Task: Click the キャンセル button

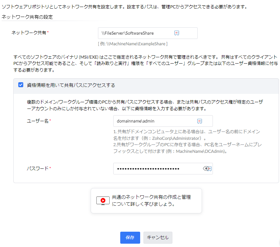Action: 158,238
